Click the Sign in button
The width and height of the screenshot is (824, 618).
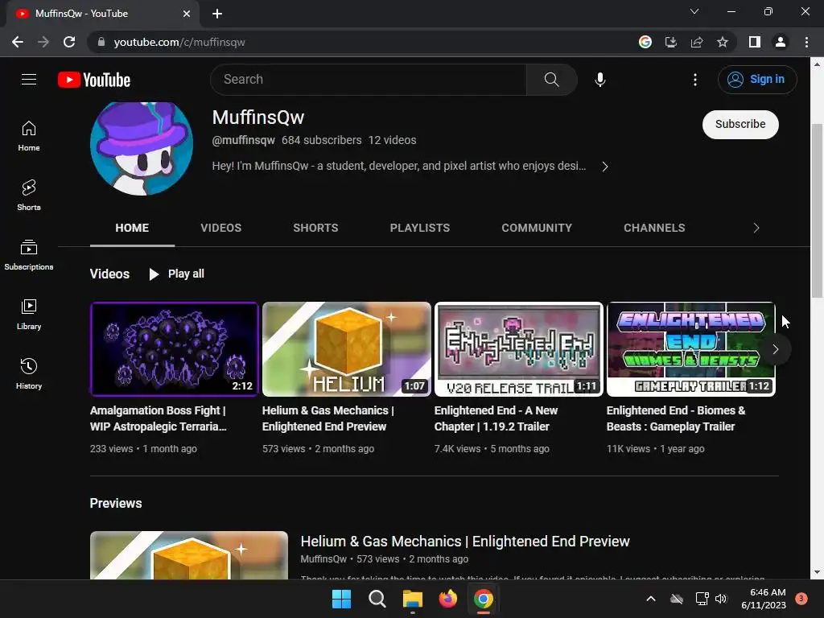tap(757, 80)
